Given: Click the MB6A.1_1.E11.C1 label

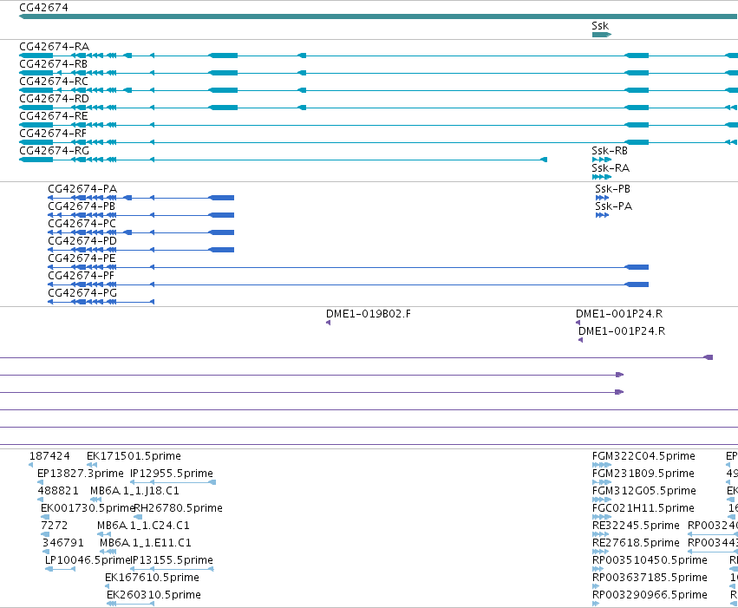Looking at the screenshot, I should point(146,544).
